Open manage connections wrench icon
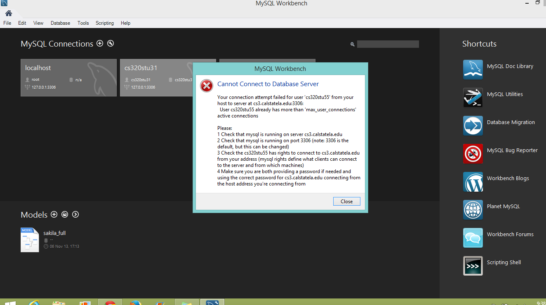The height and width of the screenshot is (305, 546). click(x=111, y=44)
